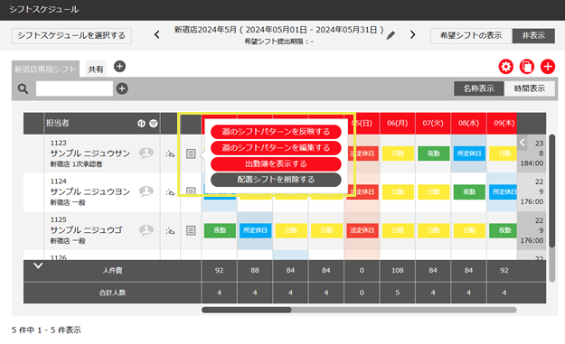This screenshot has height=344, width=565.
Task: Click the search input field
Action: [x=75, y=88]
